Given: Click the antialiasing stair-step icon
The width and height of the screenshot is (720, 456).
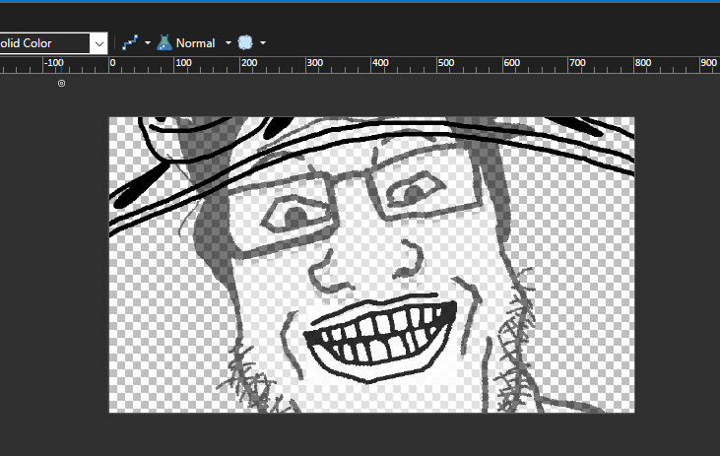Looking at the screenshot, I should (129, 43).
